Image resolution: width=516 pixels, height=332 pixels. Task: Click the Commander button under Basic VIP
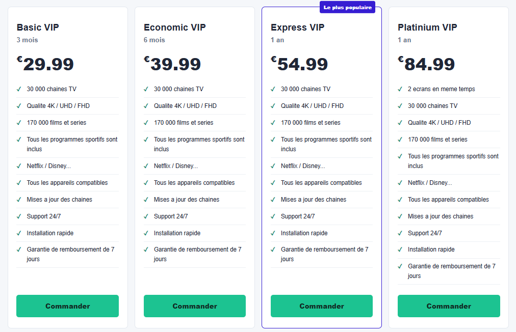(67, 306)
